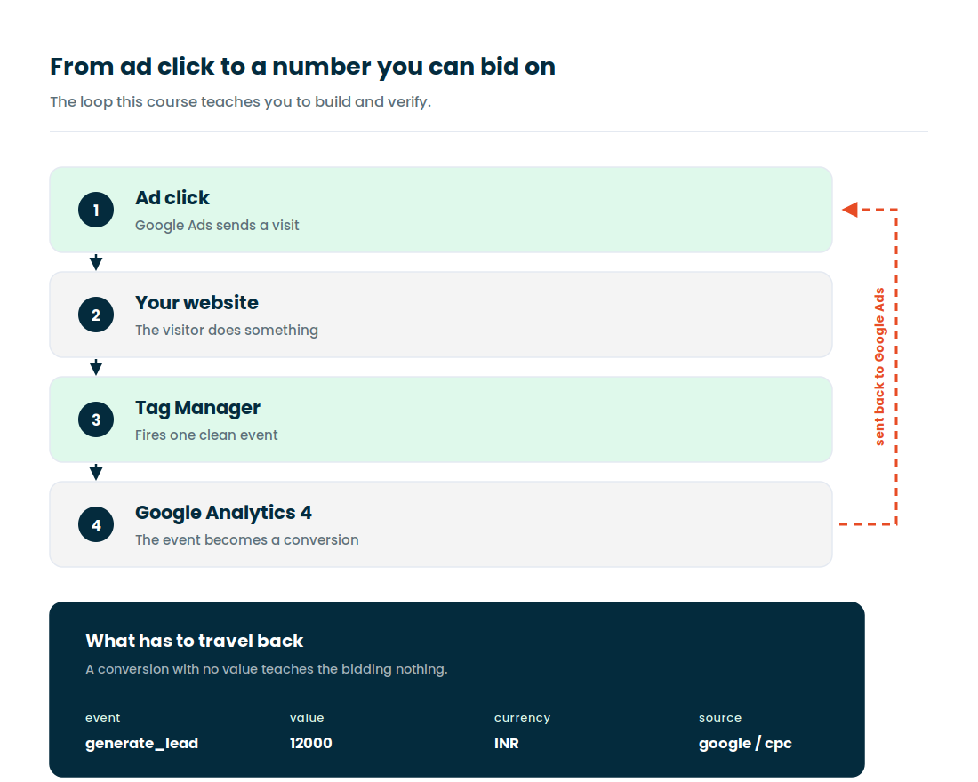Image resolution: width=978 pixels, height=782 pixels.
Task: Click the subtitle about the loop this course teaches
Action: (x=240, y=101)
